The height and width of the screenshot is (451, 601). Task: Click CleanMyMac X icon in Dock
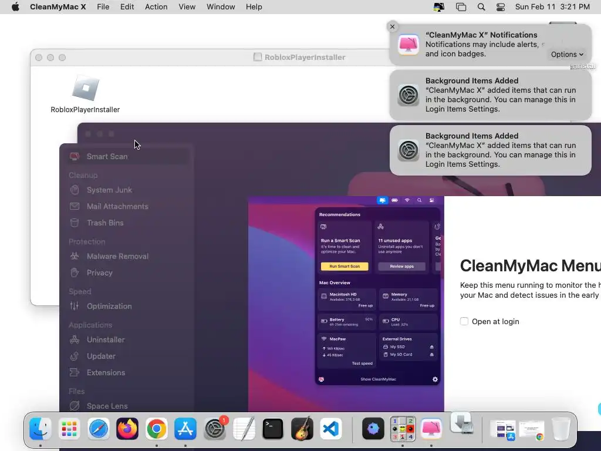coord(431,428)
